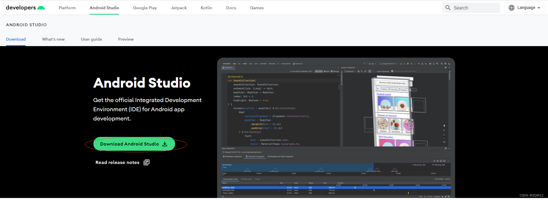This screenshot has width=548, height=200.
Task: Select Android Studio in top navigation
Action: click(104, 8)
